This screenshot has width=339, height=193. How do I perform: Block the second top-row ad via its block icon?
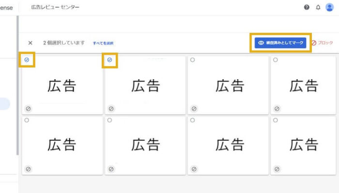click(111, 109)
